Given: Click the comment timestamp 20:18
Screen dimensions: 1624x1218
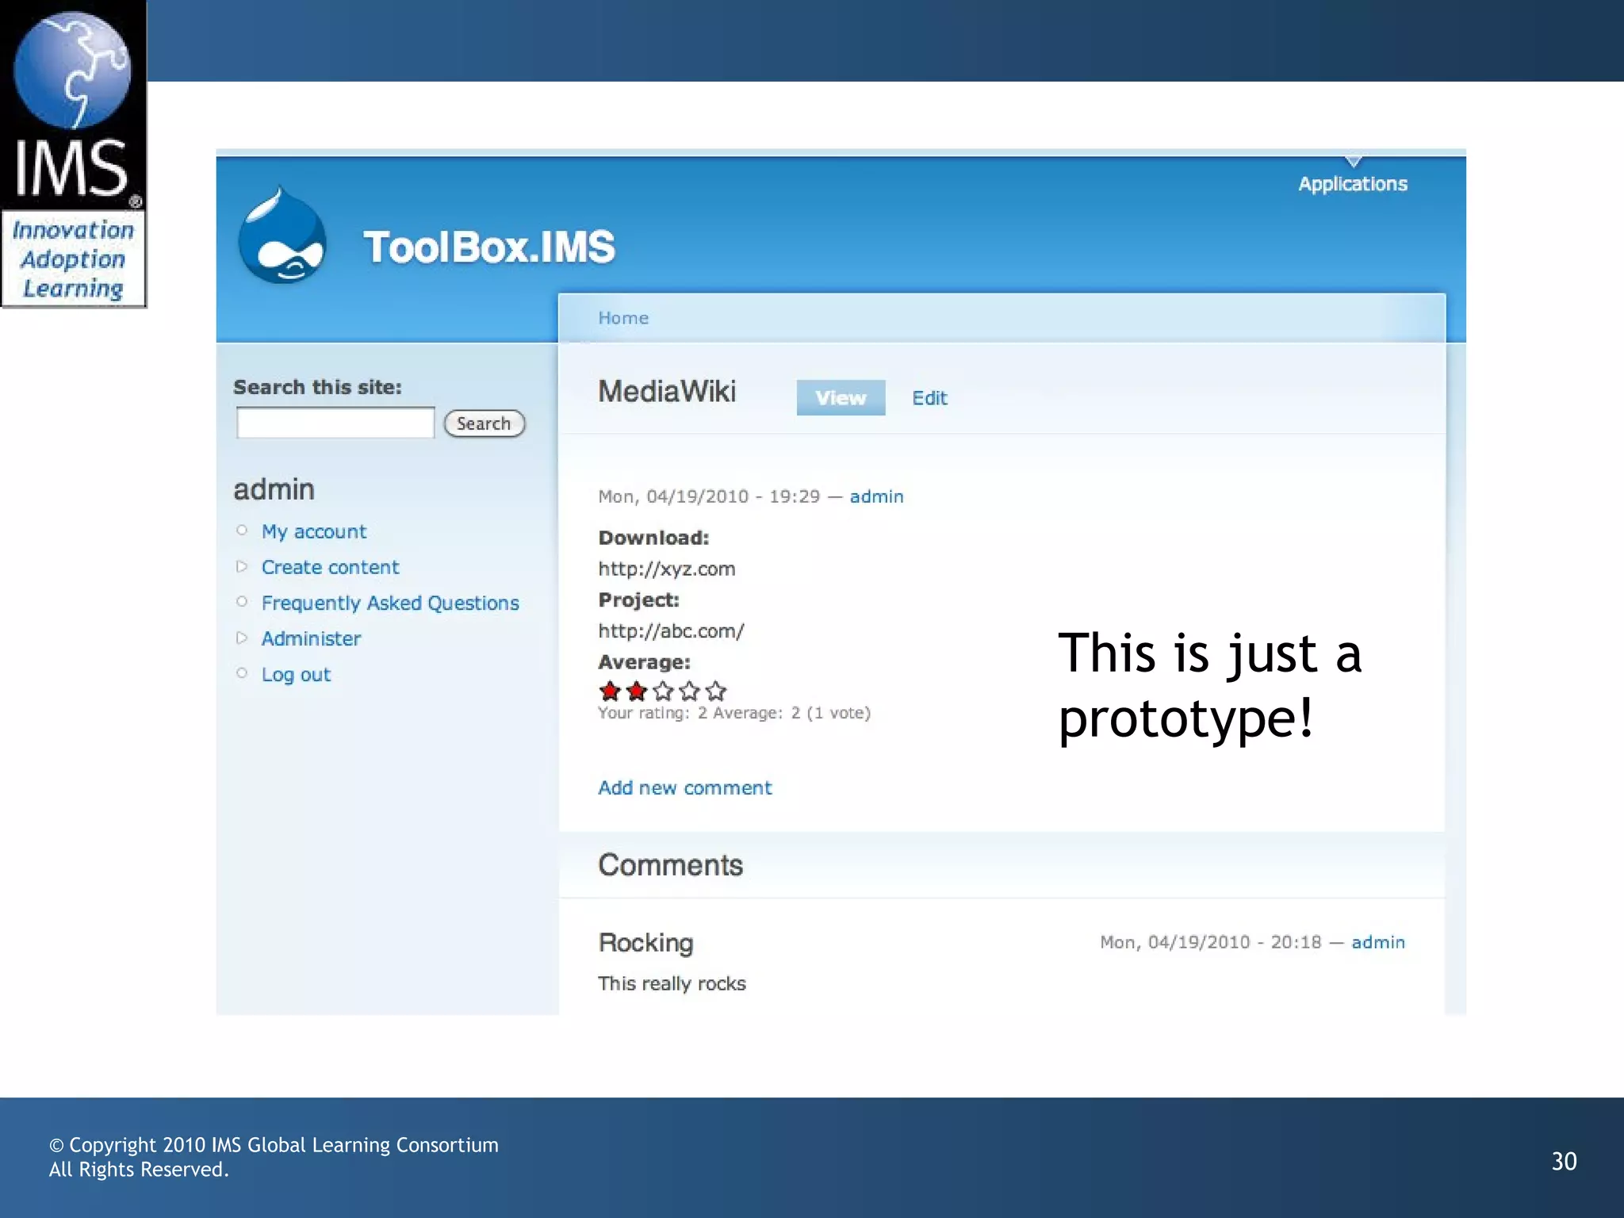Looking at the screenshot, I should [x=1210, y=942].
